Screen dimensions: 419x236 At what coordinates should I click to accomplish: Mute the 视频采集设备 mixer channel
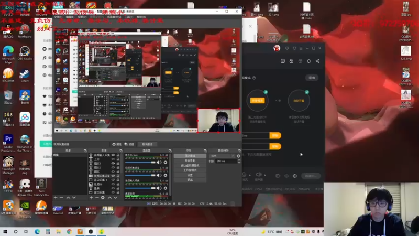[x=159, y=175]
